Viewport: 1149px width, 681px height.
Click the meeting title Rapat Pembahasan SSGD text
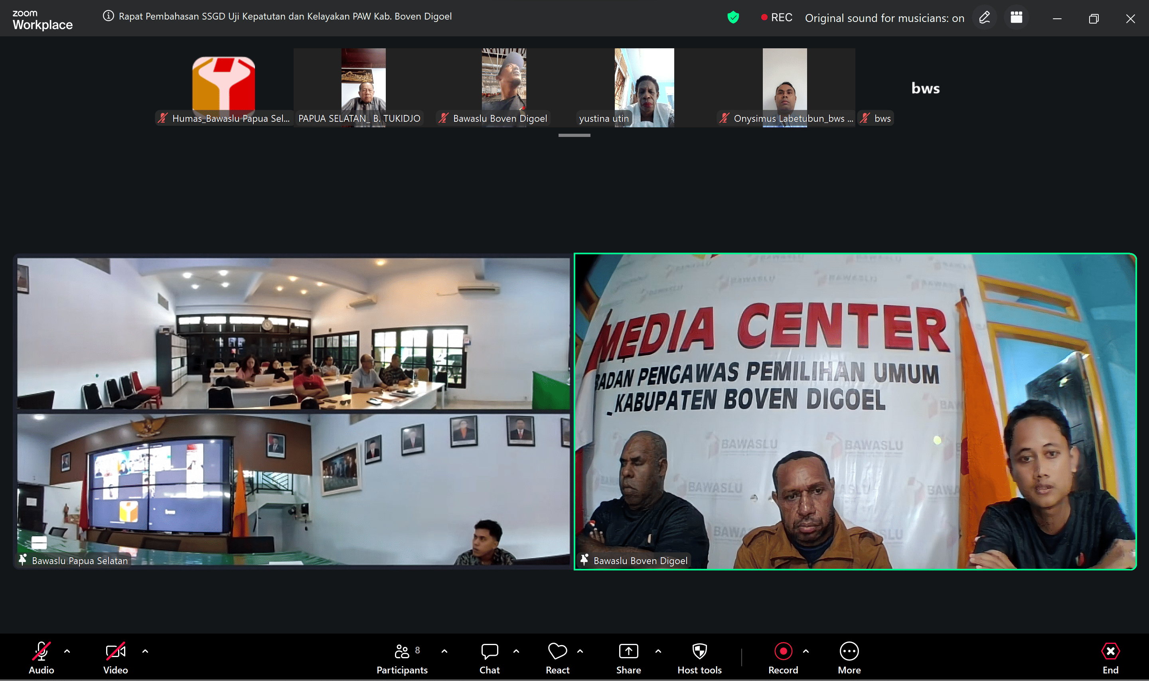[285, 16]
